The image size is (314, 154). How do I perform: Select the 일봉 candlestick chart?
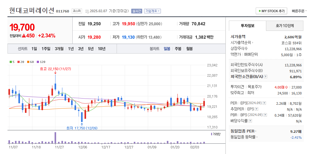point(167,49)
